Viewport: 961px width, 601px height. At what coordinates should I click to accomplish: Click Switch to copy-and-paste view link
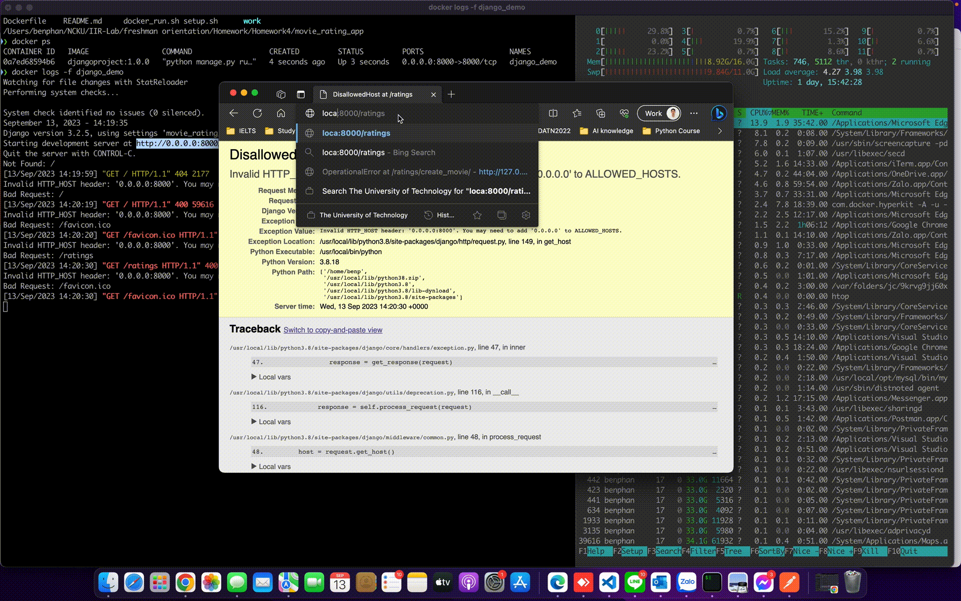pyautogui.click(x=333, y=330)
